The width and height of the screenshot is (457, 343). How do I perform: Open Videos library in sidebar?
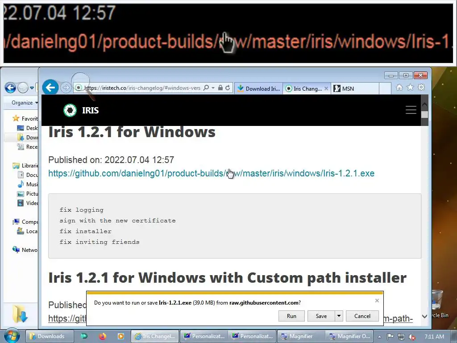[x=28, y=203]
